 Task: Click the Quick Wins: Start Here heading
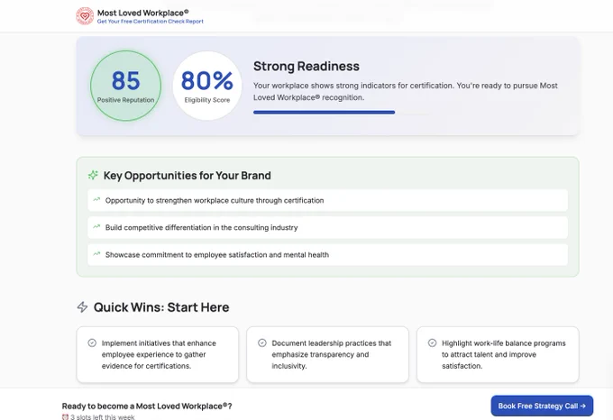point(161,307)
